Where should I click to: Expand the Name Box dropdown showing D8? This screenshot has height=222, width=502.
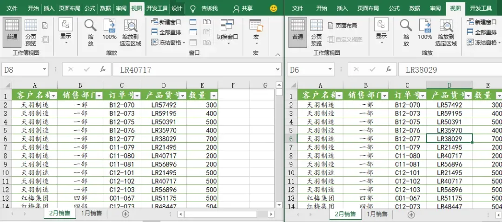(44, 70)
